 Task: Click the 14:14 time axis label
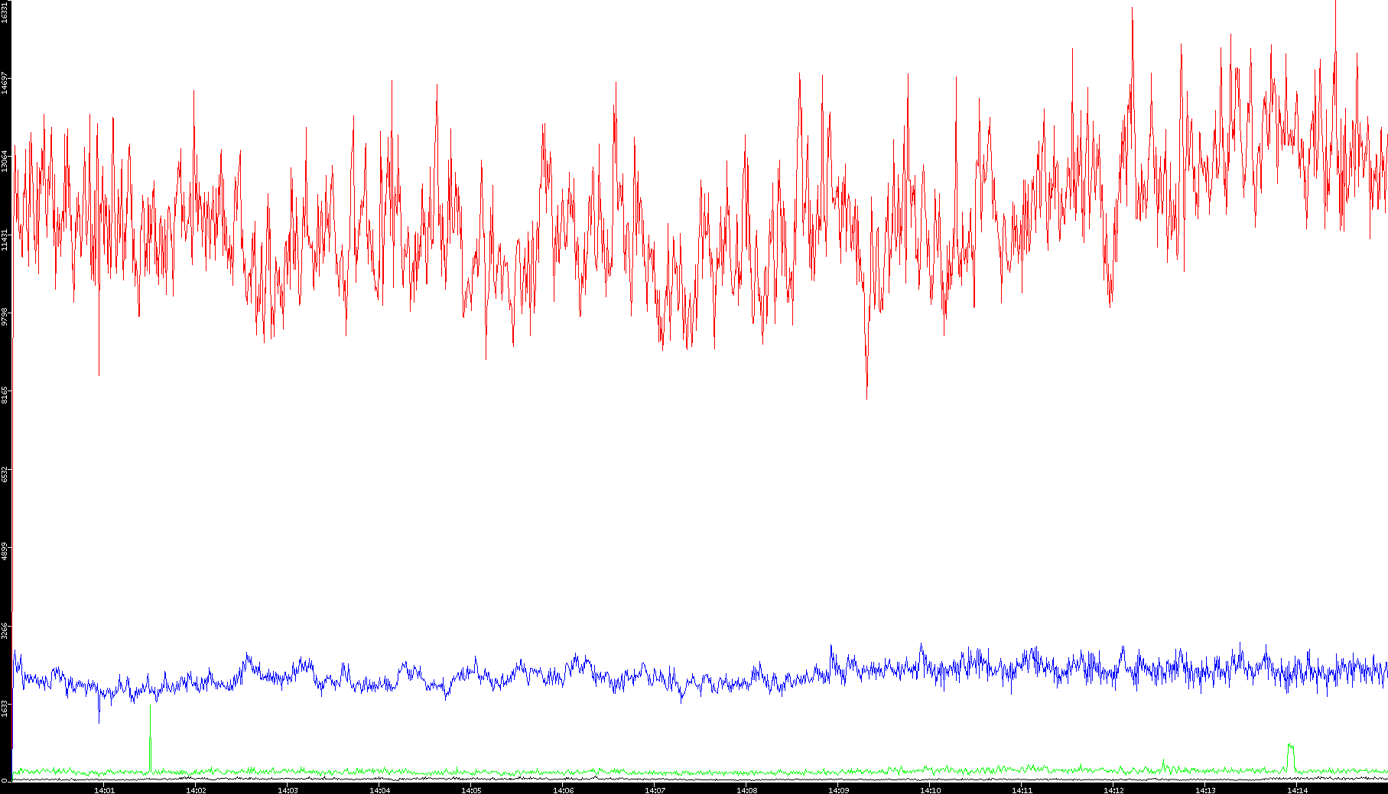[x=1297, y=790]
